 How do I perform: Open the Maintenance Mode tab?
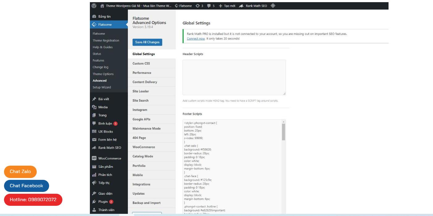tap(152, 129)
